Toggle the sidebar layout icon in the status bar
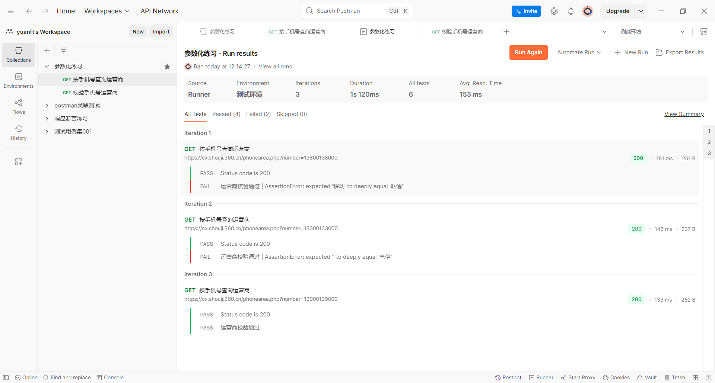The image size is (715, 383). (6, 377)
